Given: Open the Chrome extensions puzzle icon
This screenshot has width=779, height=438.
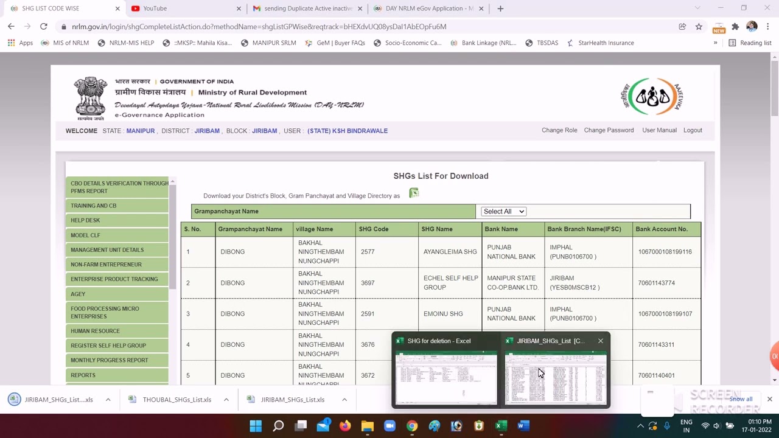Looking at the screenshot, I should click(x=735, y=27).
